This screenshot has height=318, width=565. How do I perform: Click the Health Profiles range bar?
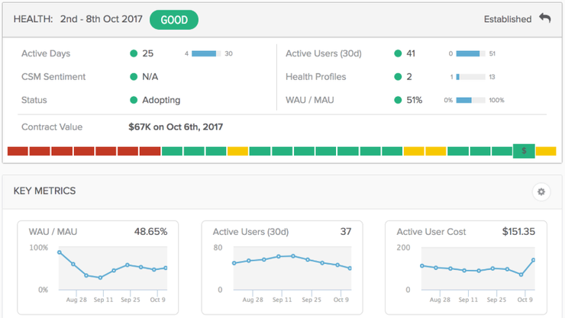(470, 77)
